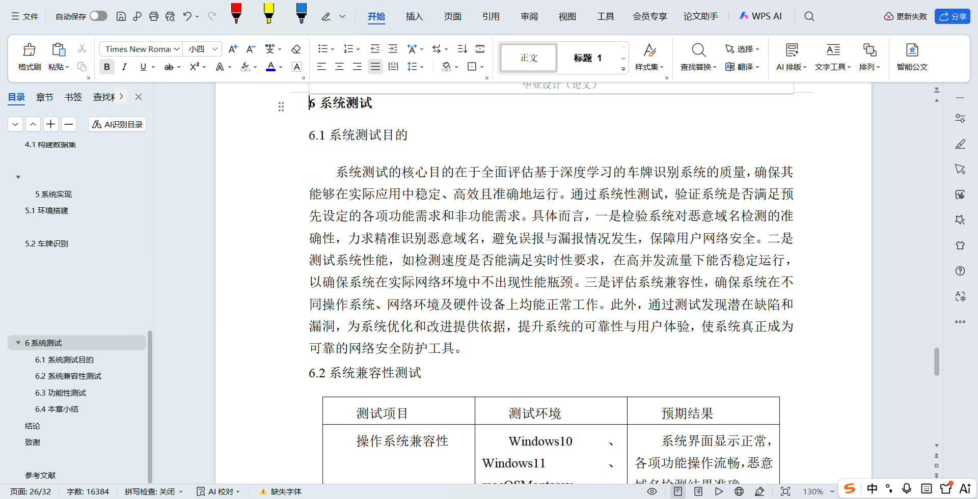
Task: Click the vertical document scrollbar thumb
Action: click(x=936, y=362)
